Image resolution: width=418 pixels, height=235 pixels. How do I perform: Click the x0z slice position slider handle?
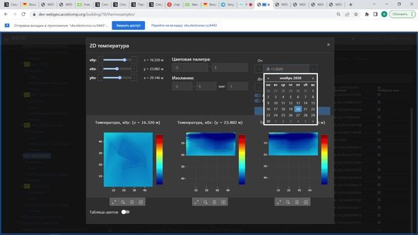click(117, 69)
